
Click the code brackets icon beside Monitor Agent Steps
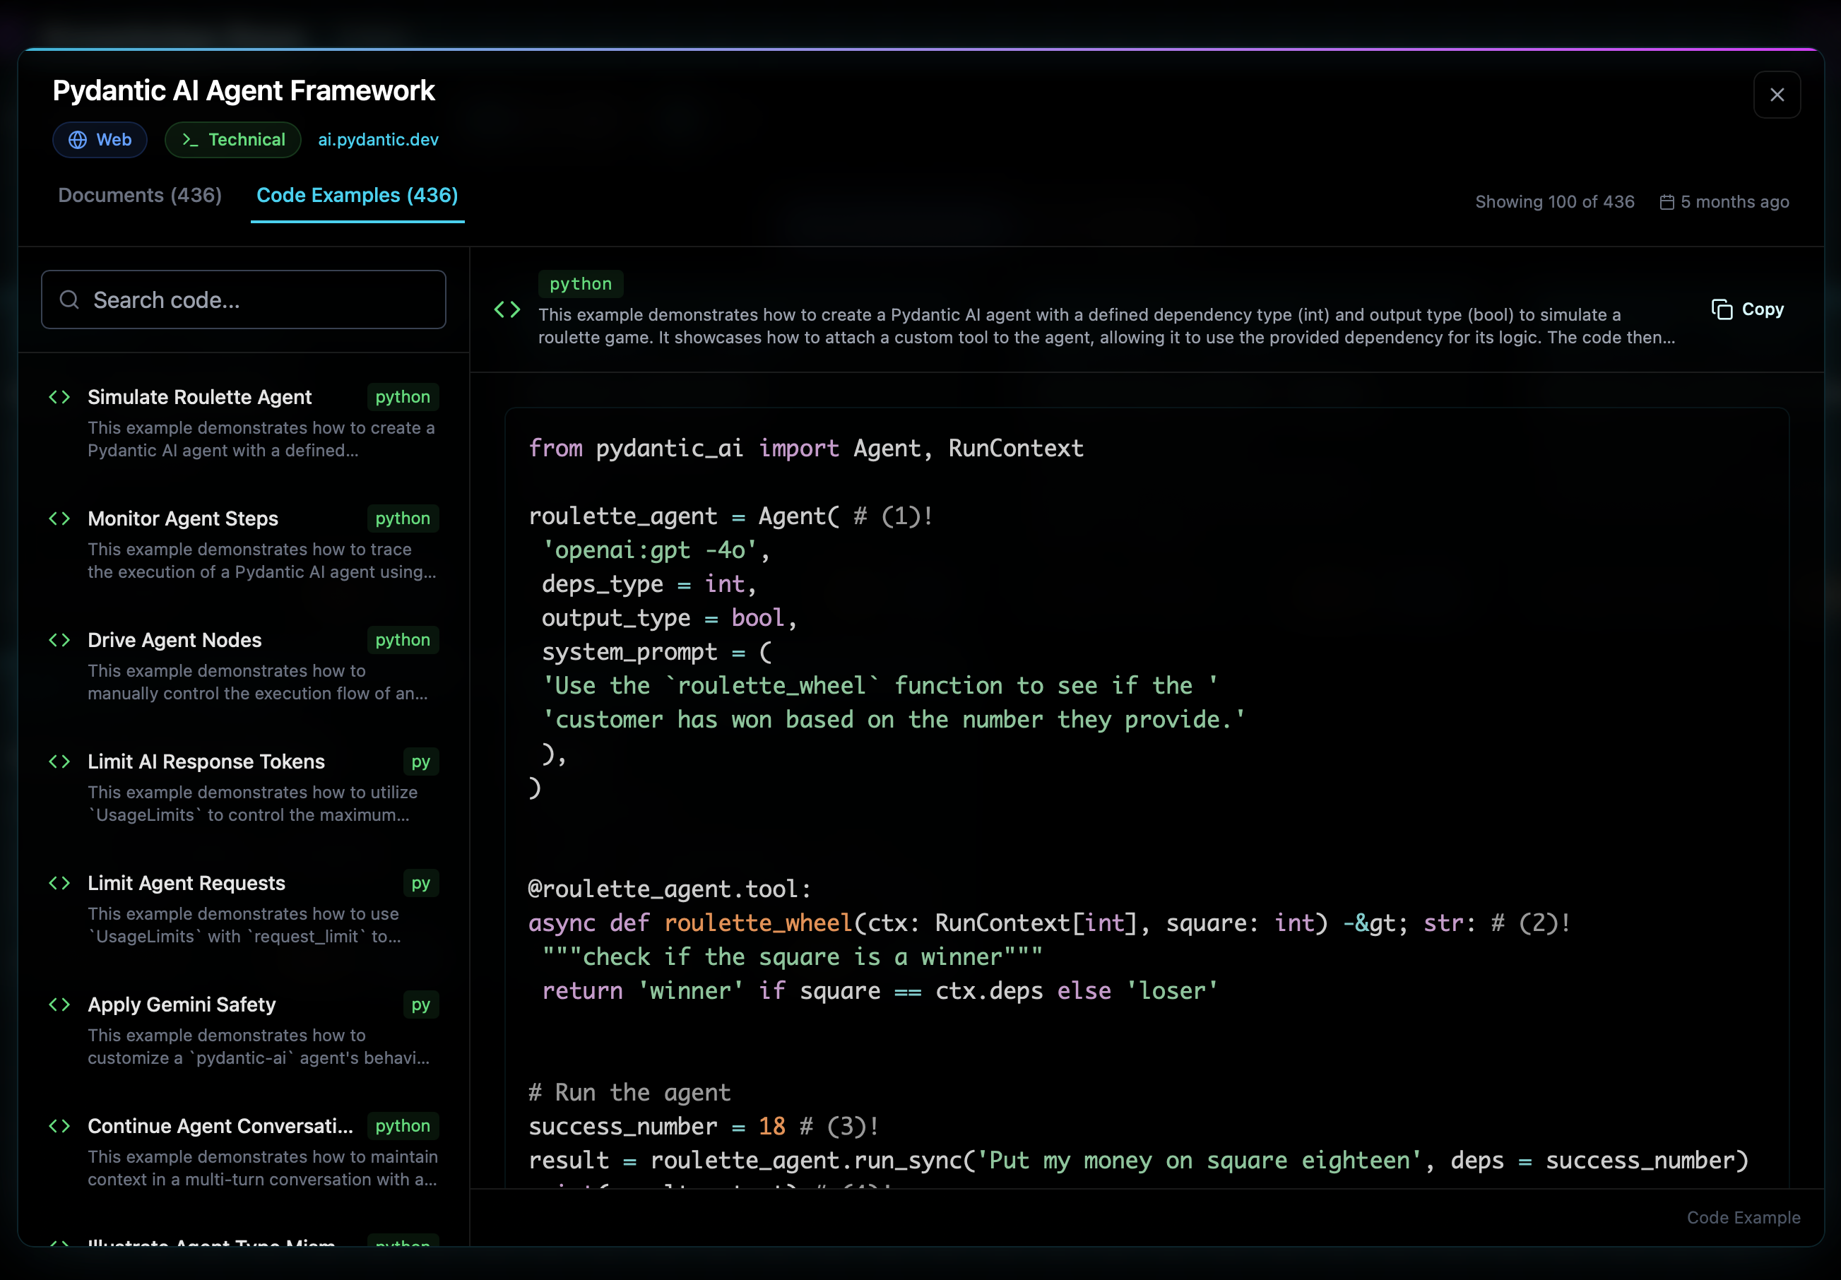(59, 518)
